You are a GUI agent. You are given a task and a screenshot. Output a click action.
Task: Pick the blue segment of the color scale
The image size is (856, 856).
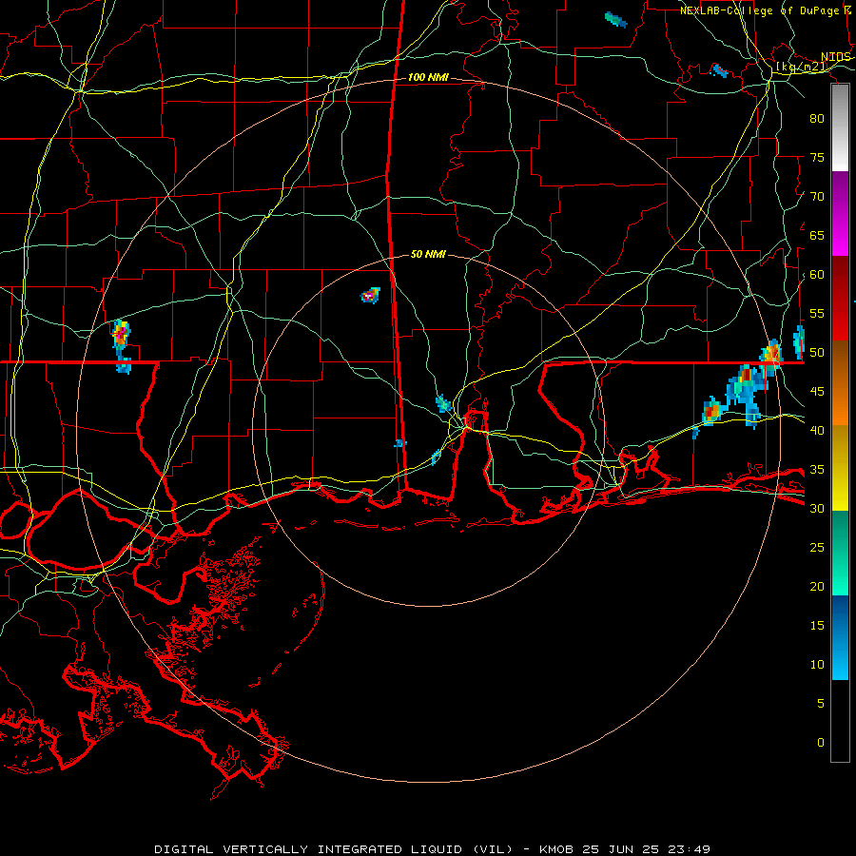coord(840,637)
